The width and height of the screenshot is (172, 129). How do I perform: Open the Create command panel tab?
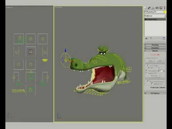[145, 8]
